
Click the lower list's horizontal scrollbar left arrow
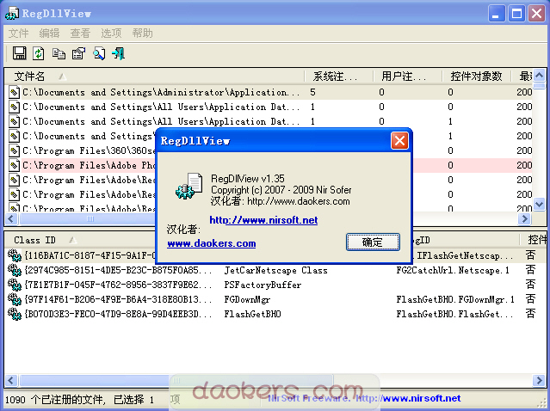(11, 380)
